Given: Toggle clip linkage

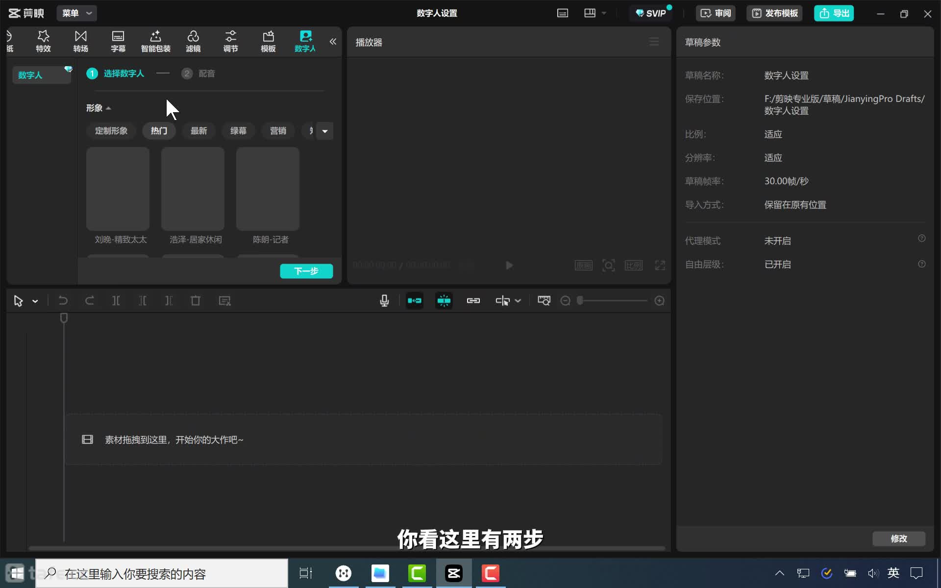Looking at the screenshot, I should click(x=473, y=301).
